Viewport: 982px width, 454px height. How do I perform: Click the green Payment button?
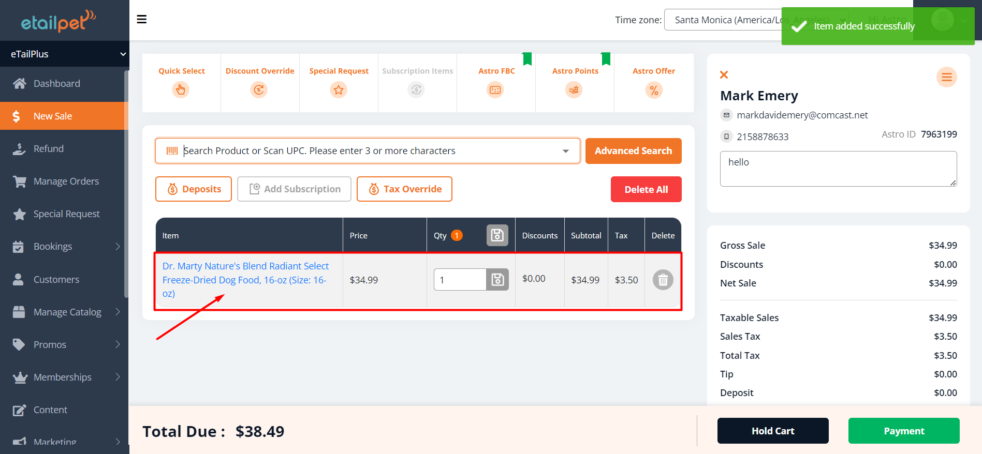click(903, 431)
